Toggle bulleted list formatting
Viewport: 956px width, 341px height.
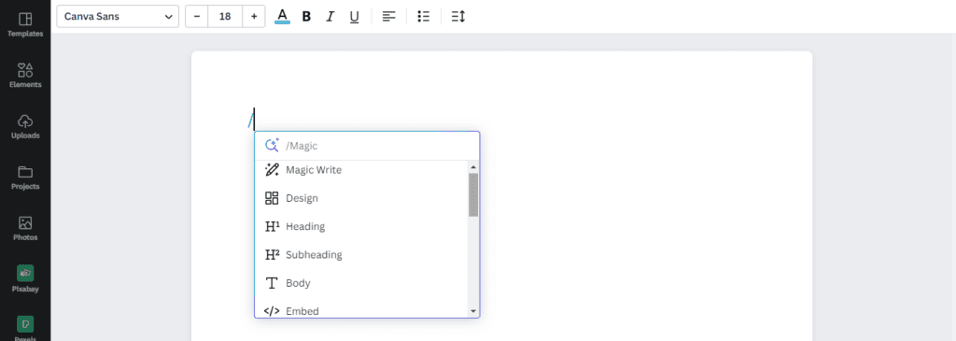423,17
